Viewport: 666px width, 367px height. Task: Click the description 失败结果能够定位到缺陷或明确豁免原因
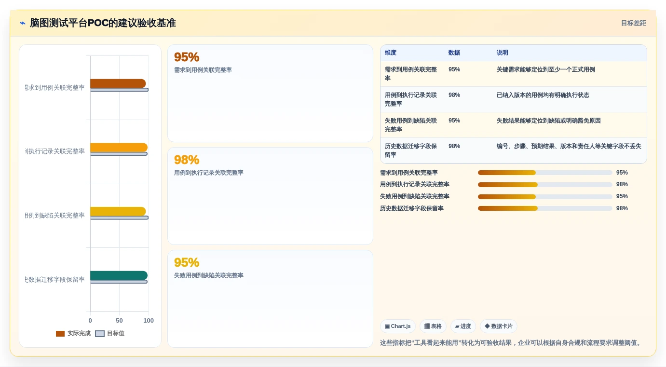coord(549,121)
